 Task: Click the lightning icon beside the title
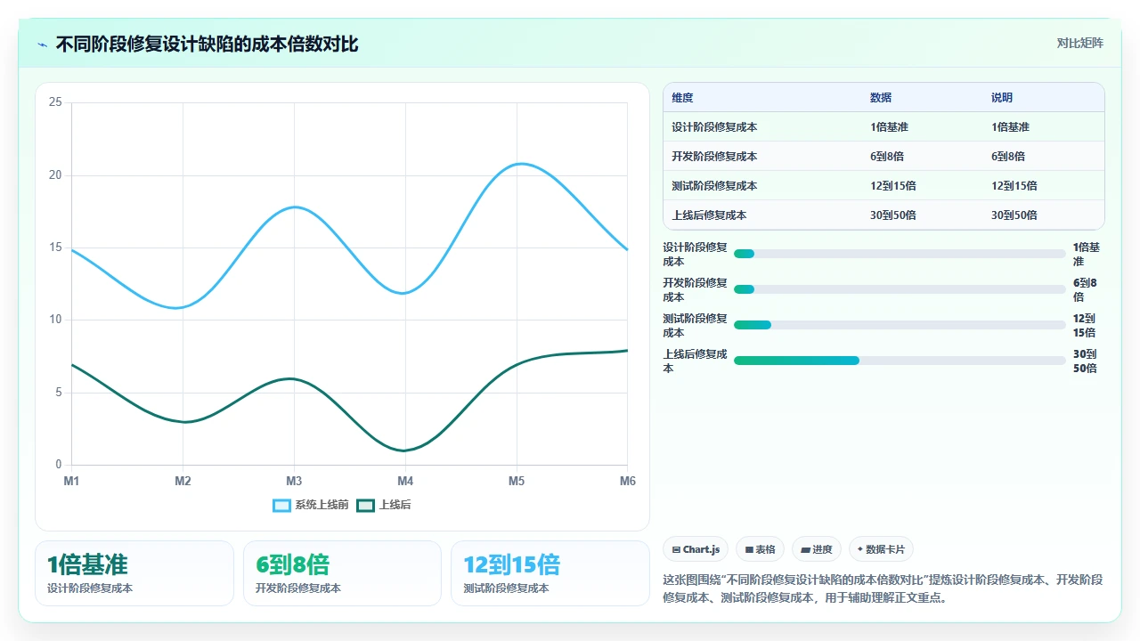coord(43,45)
